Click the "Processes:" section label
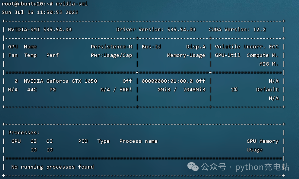Image resolution: width=299 pixels, height=179 pixels. point(24,133)
